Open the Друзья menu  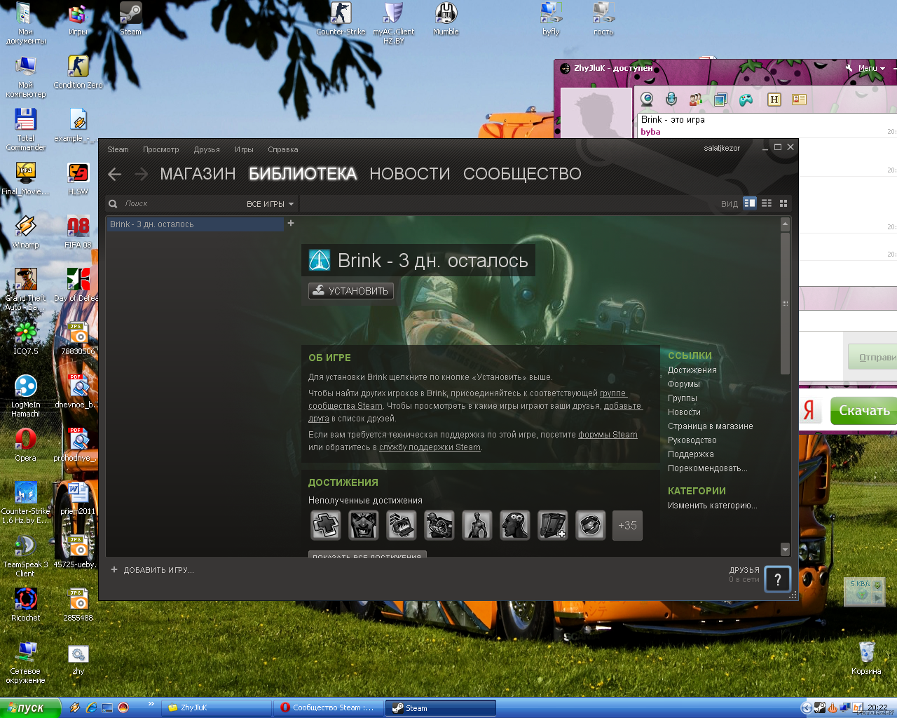(207, 149)
